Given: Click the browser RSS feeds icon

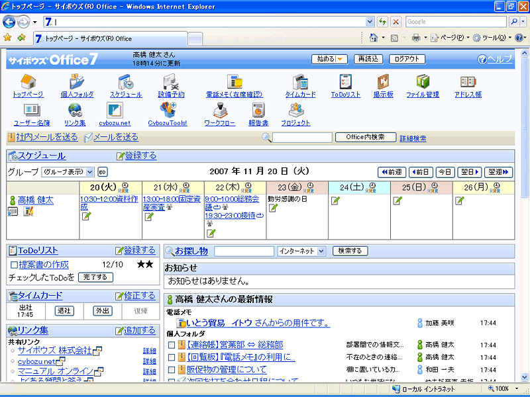Looking at the screenshot, I should 394,38.
